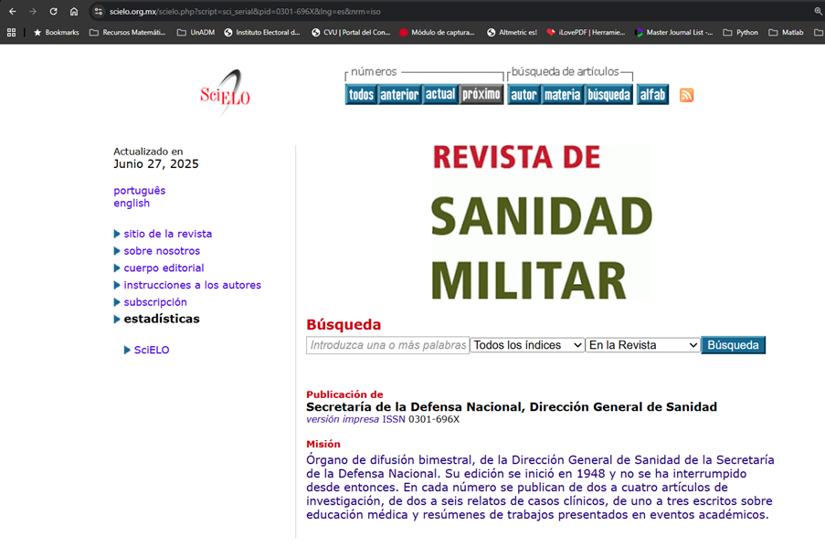825x546 pixels.
Task: Open the Python bookmarks folder
Action: (x=740, y=32)
